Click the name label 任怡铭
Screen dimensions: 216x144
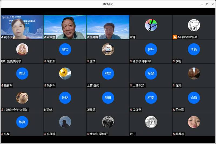(48, 110)
